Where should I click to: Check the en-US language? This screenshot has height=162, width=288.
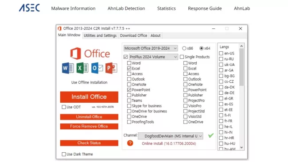click(221, 54)
